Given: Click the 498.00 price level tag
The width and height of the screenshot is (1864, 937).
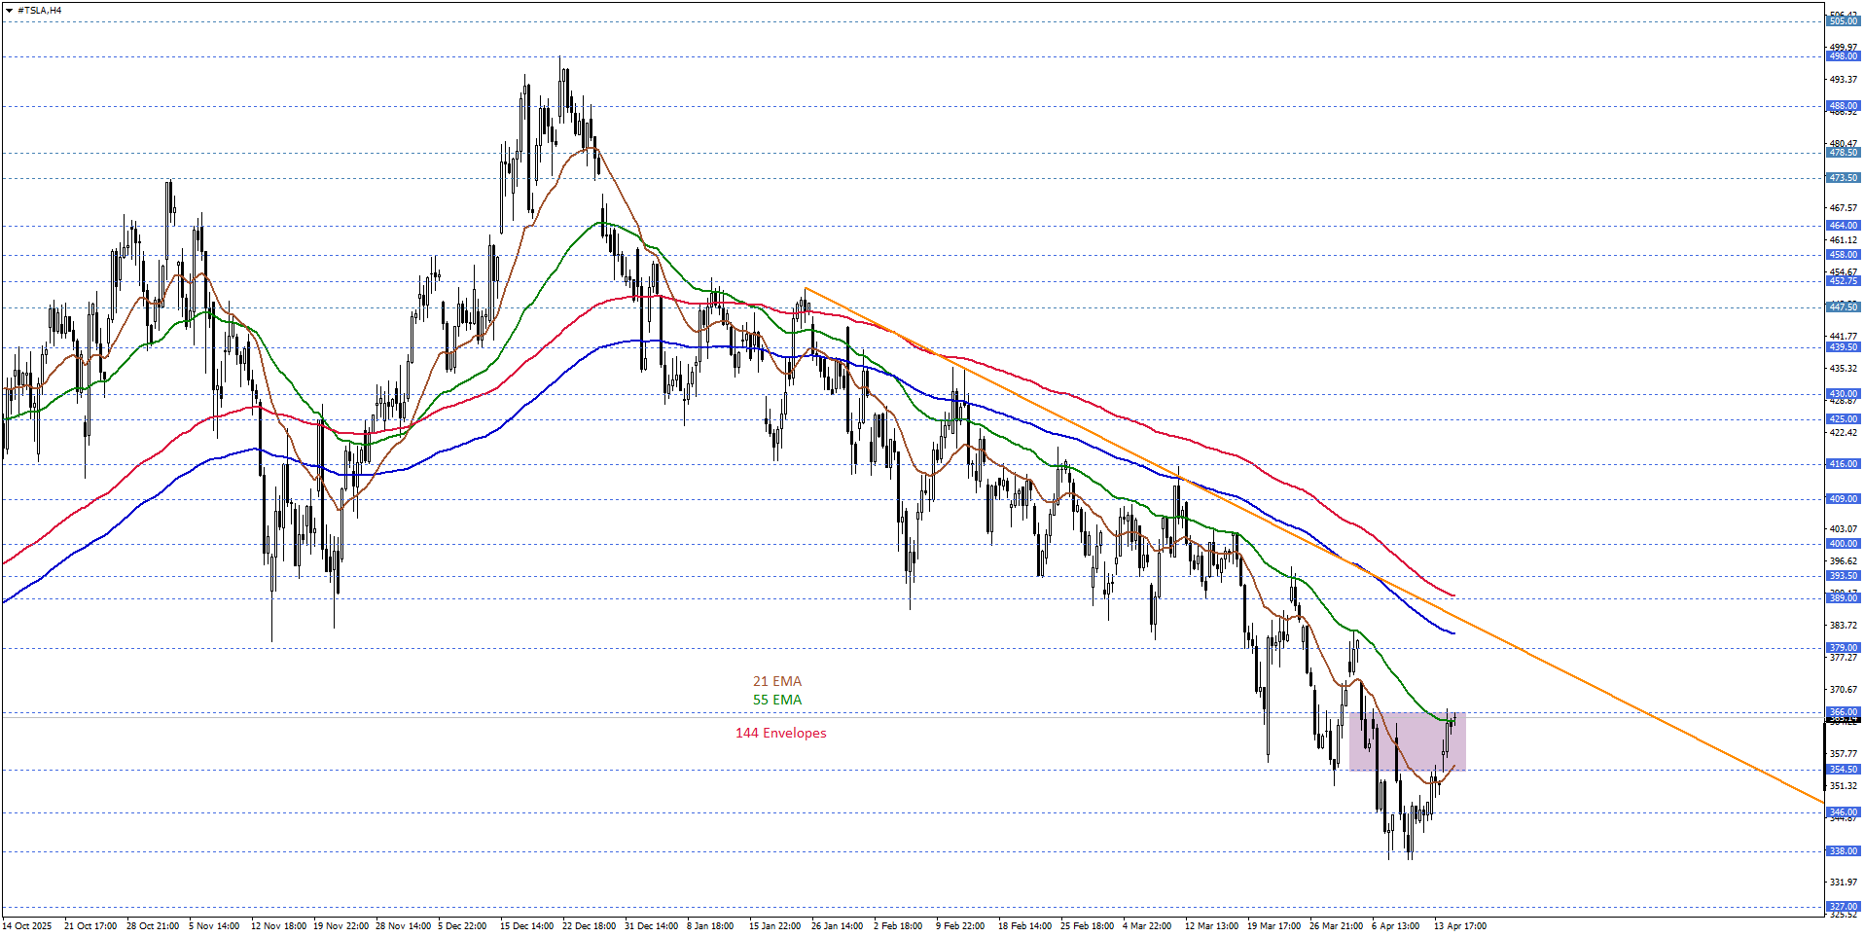Looking at the screenshot, I should point(1843,56).
